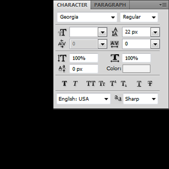The width and height of the screenshot is (169, 169).
Task: Click the kerning icon
Action: pos(62,44)
